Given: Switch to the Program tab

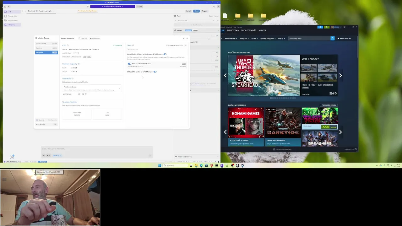Looking at the screenshot, I should (204, 11).
